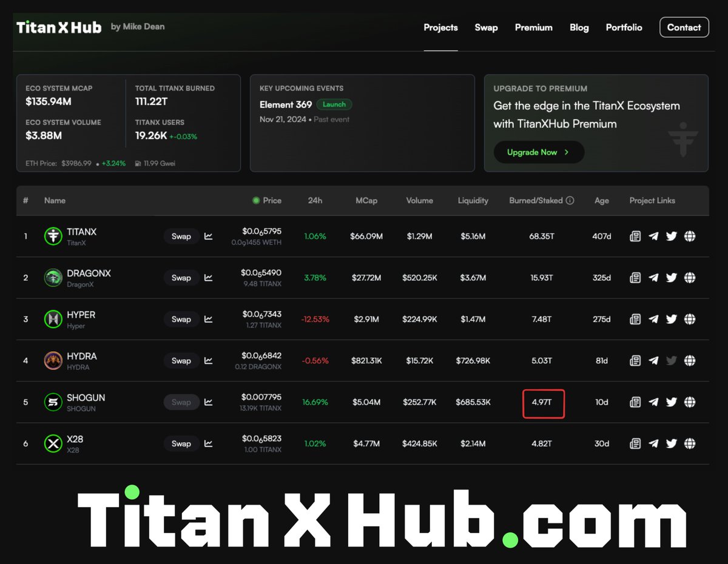Sort by the MCap column header
Image resolution: width=728 pixels, height=564 pixels.
(x=366, y=201)
